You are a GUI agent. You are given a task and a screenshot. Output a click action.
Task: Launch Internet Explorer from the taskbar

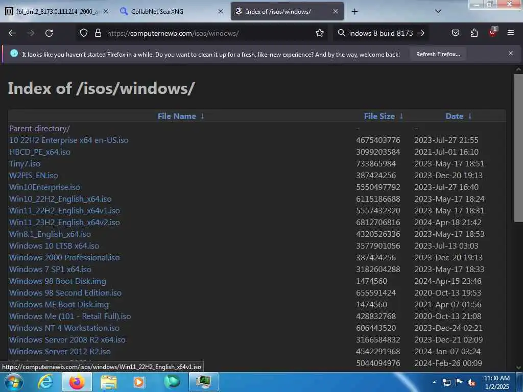(x=45, y=382)
